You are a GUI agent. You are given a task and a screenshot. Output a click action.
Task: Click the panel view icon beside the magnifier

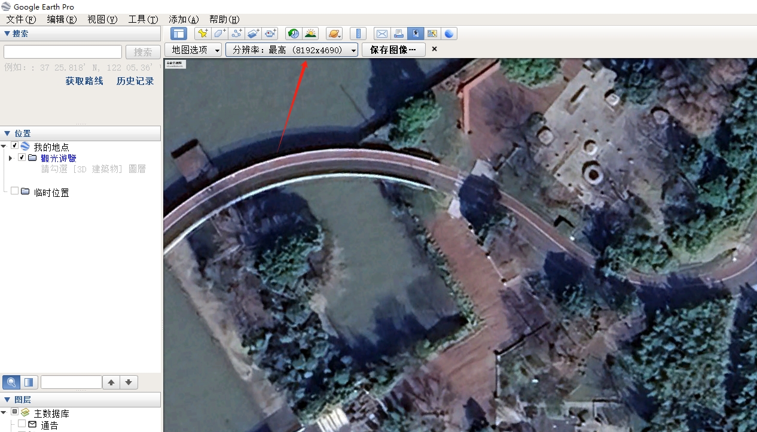click(28, 382)
